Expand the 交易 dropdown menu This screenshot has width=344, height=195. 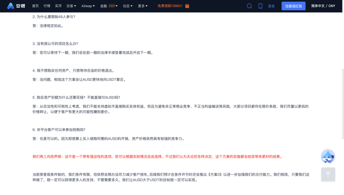pyautogui.click(x=71, y=6)
